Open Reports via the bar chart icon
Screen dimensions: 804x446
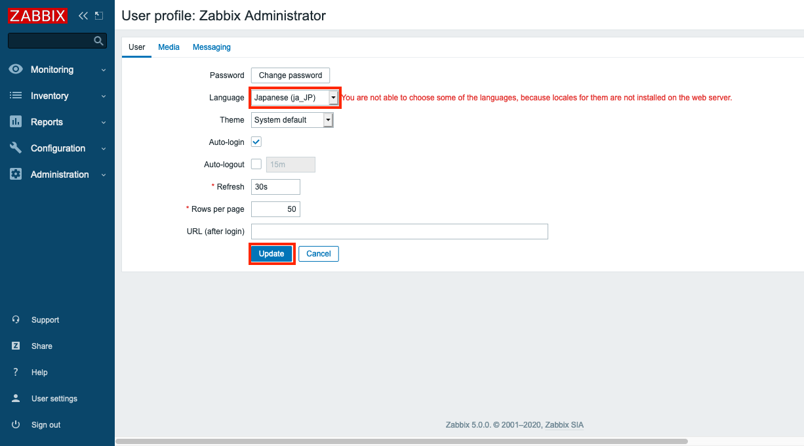(x=16, y=122)
